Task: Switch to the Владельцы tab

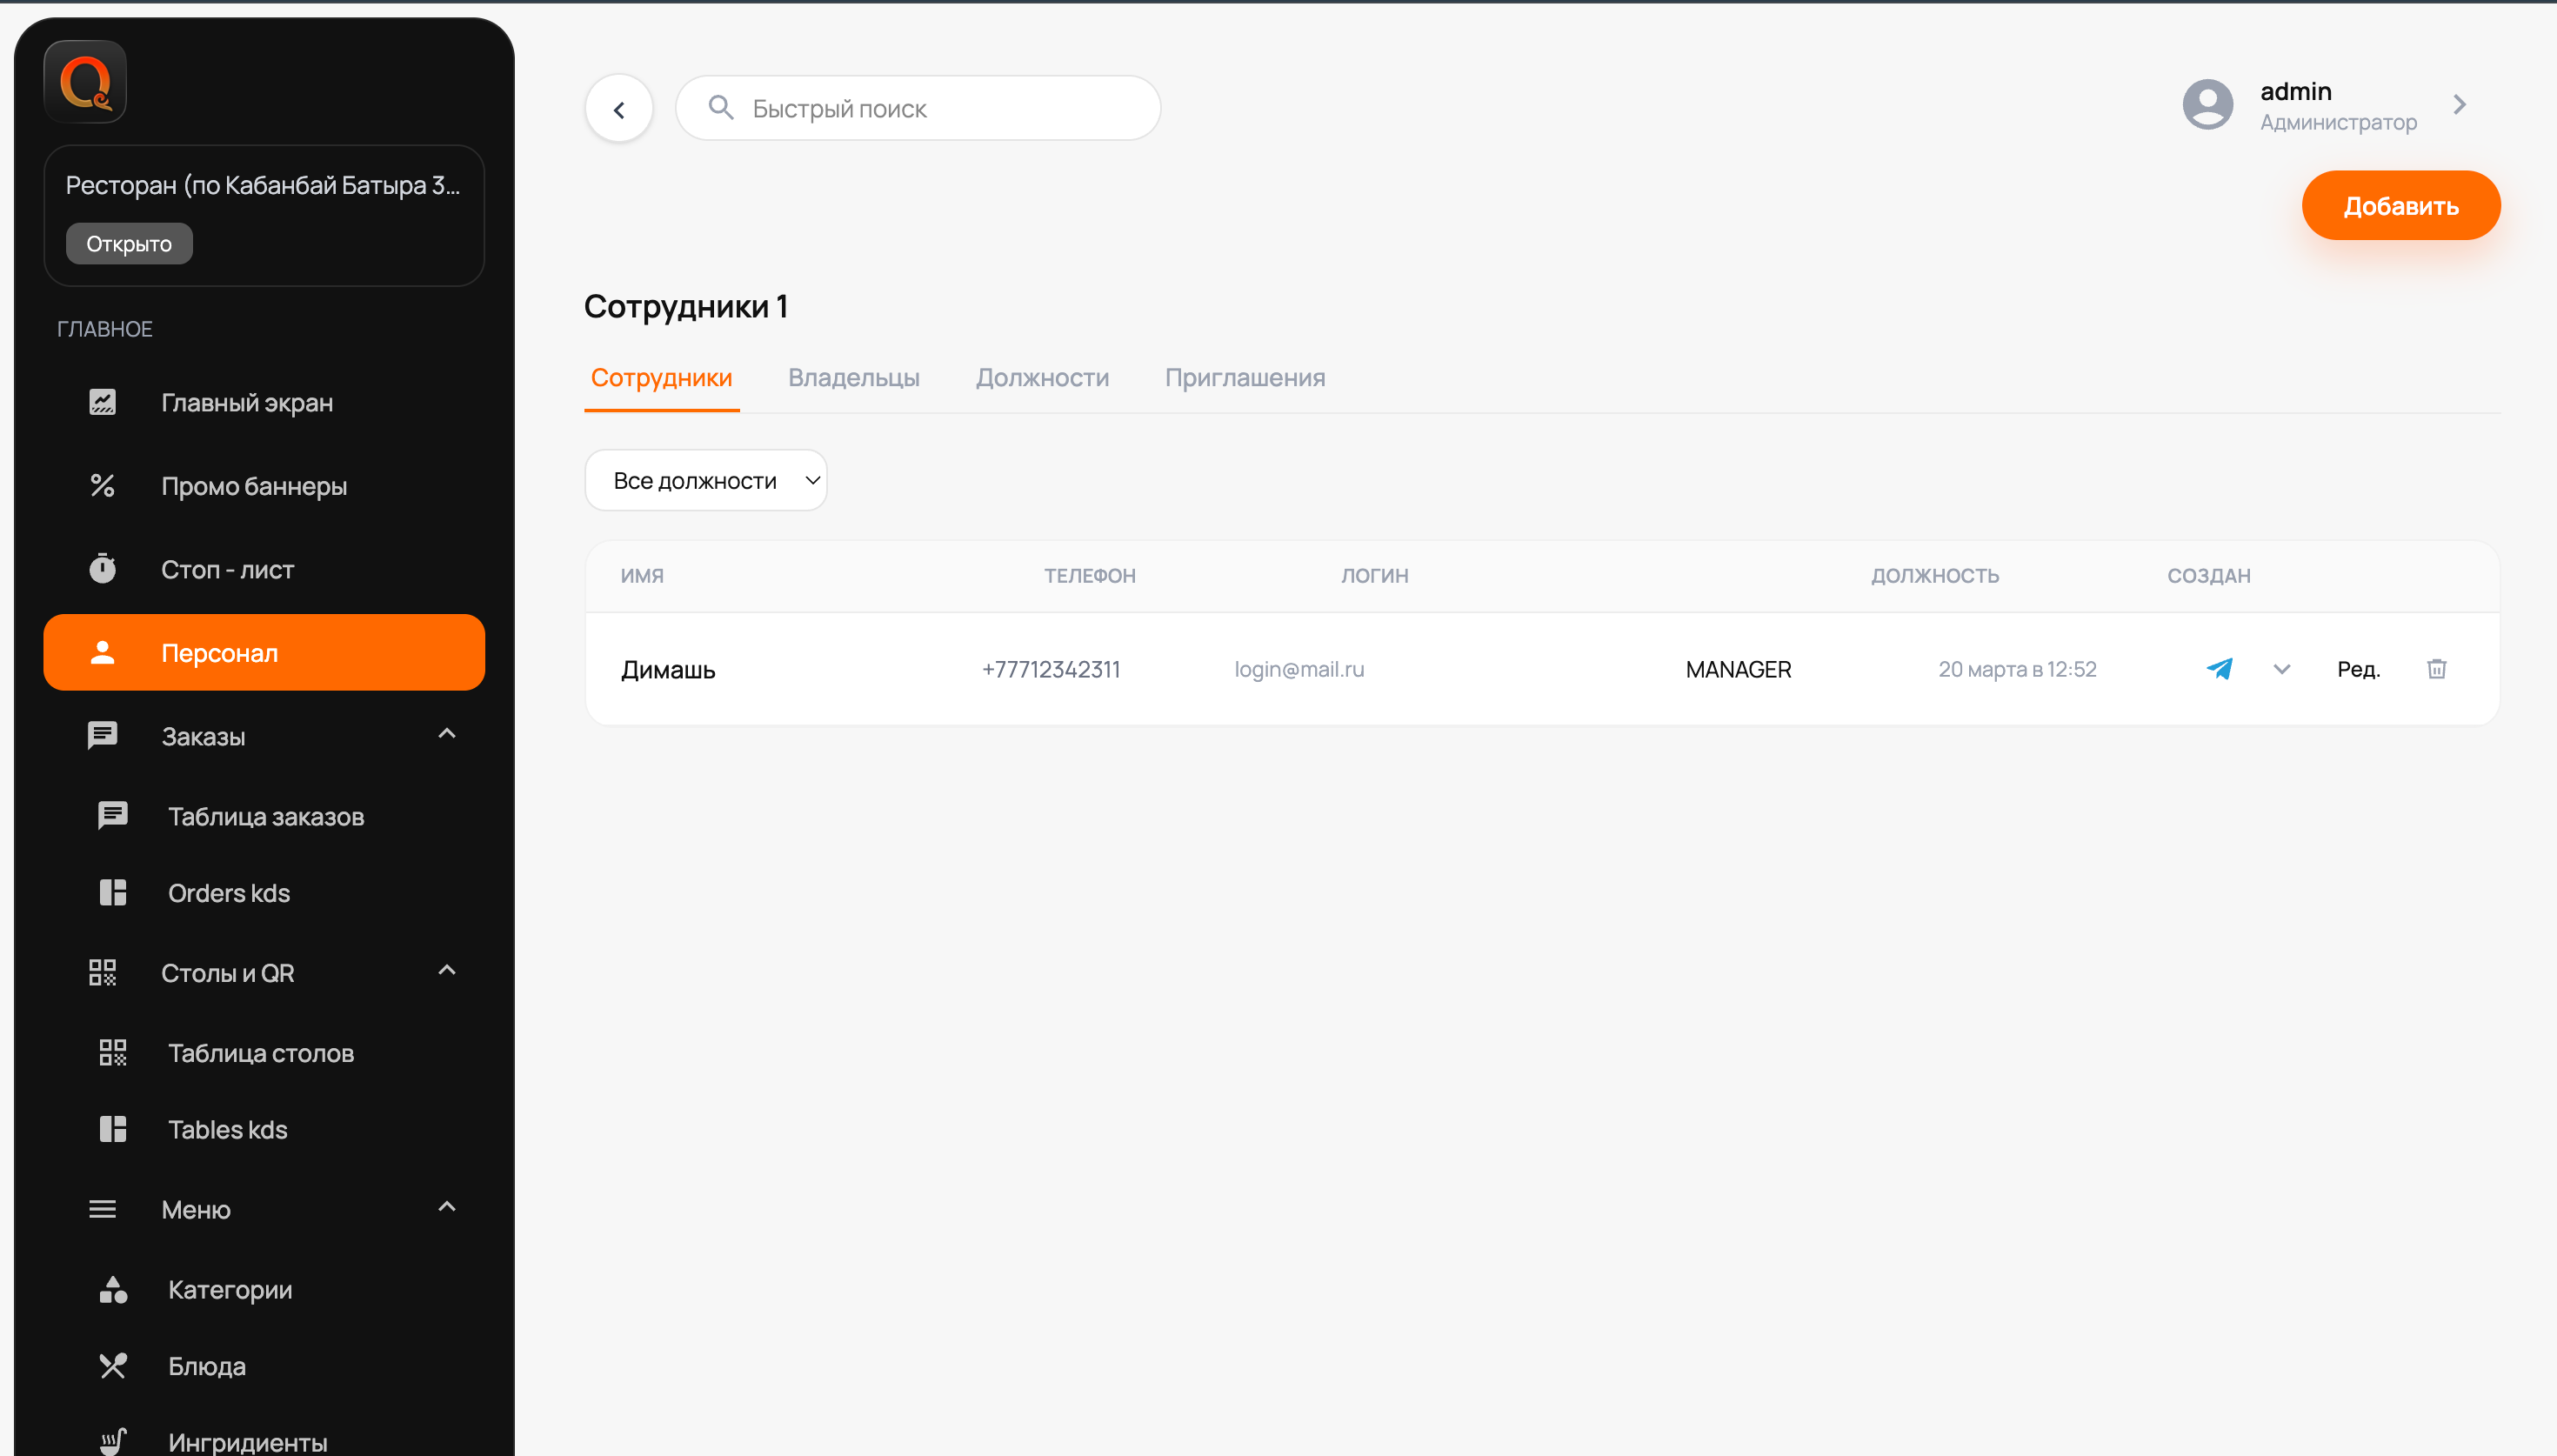Action: 854,377
